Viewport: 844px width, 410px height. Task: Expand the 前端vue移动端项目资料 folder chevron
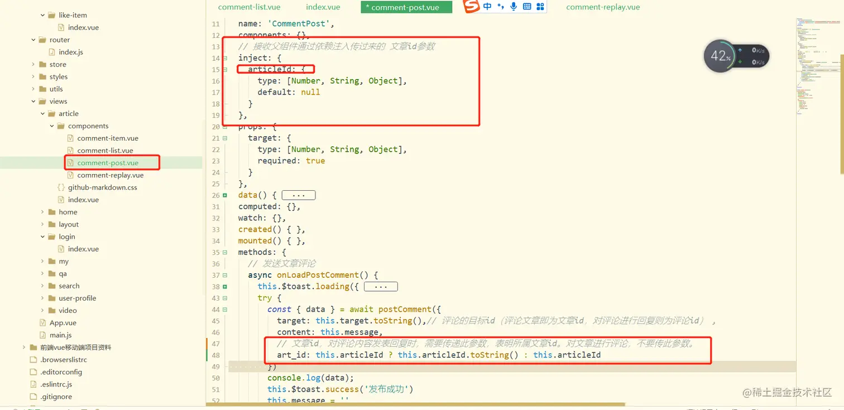(24, 347)
